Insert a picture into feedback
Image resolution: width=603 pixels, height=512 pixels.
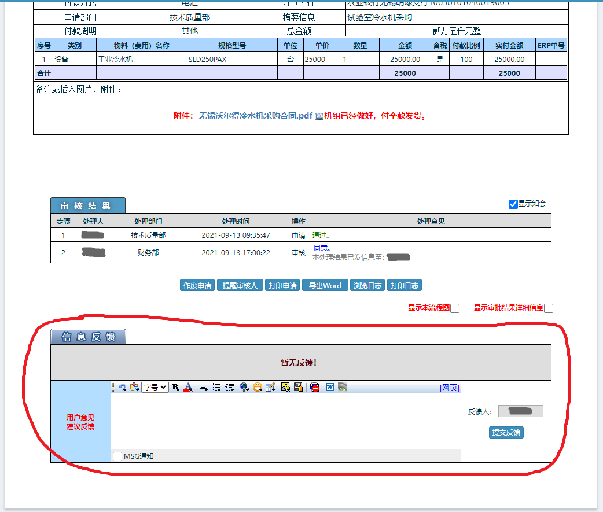285,387
